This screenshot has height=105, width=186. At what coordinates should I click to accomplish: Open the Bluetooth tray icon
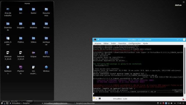[x=161, y=103]
